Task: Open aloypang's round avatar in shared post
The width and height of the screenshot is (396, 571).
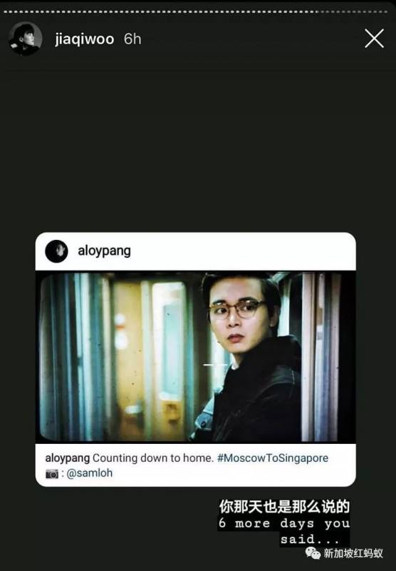Action: pyautogui.click(x=56, y=251)
